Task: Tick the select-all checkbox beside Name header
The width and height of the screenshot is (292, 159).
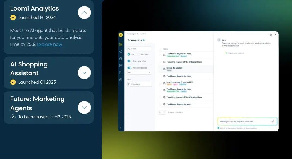Action: click(160, 49)
